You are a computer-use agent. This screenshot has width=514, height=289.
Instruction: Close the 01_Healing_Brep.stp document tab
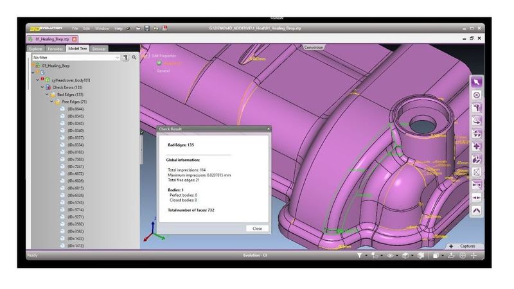point(75,39)
